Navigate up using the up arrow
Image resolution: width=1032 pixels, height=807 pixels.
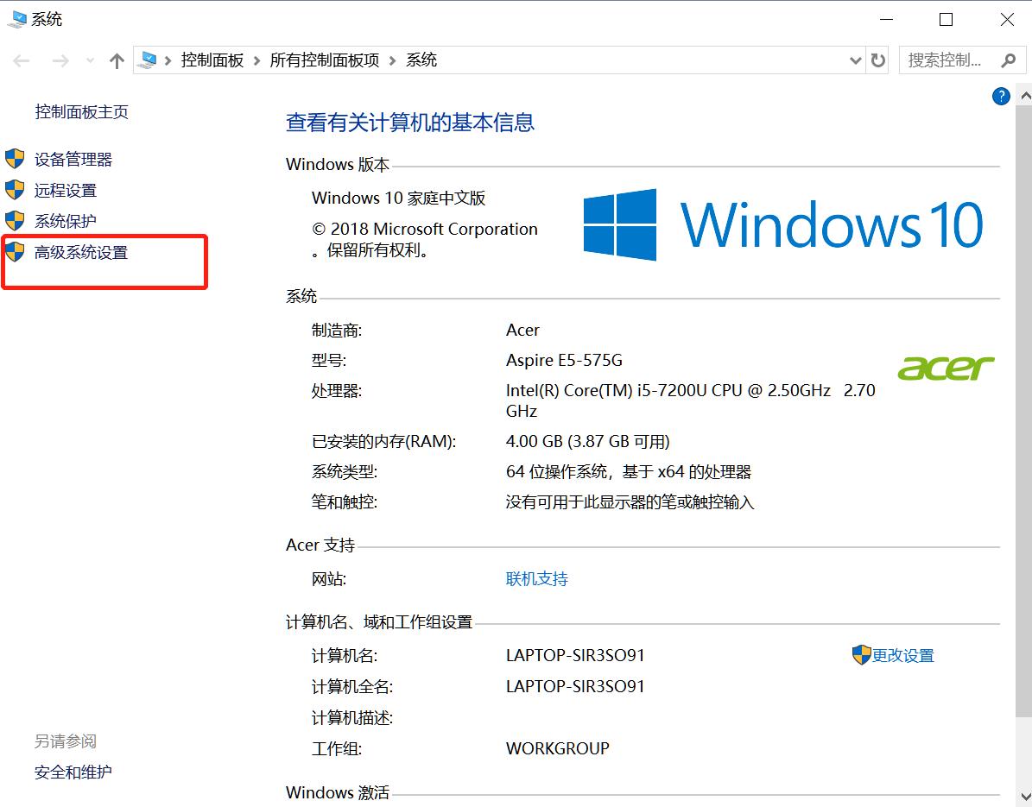coord(117,60)
